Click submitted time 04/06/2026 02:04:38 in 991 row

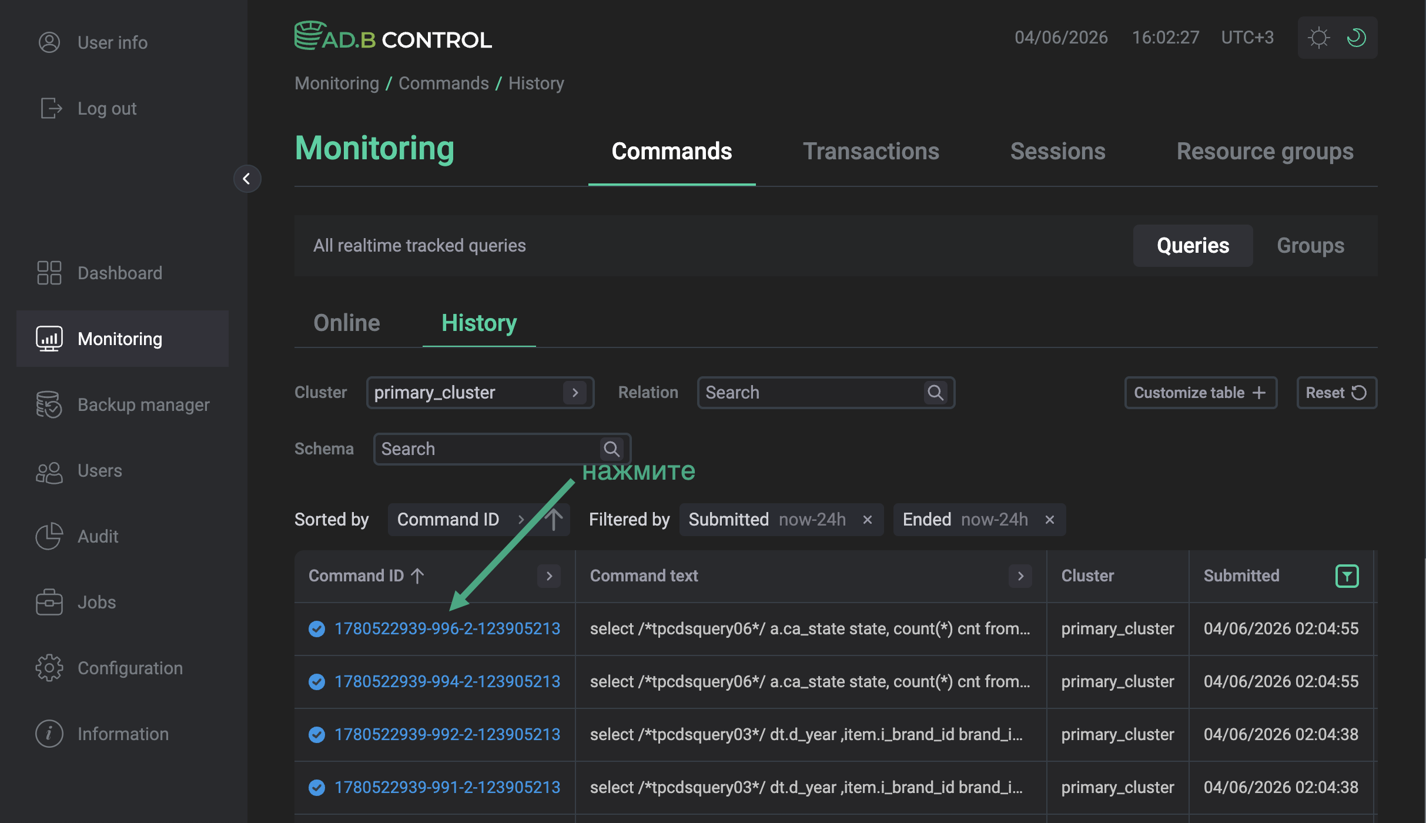(x=1281, y=788)
